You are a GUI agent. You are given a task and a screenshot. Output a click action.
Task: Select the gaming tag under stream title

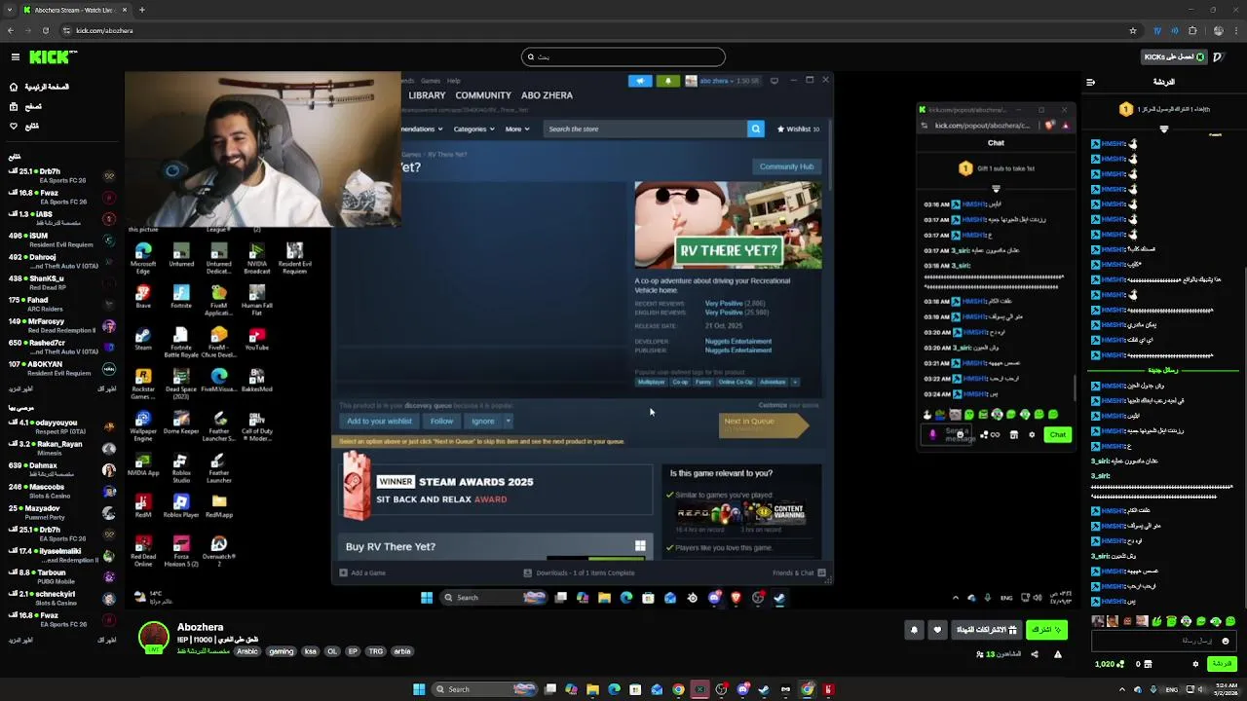281,651
